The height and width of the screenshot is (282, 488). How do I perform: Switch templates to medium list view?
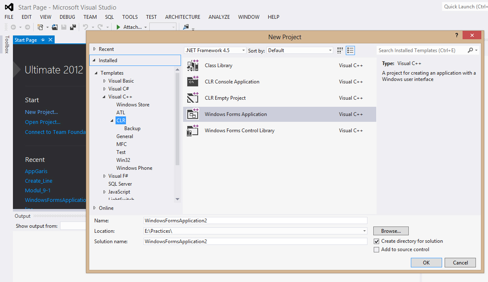(350, 50)
